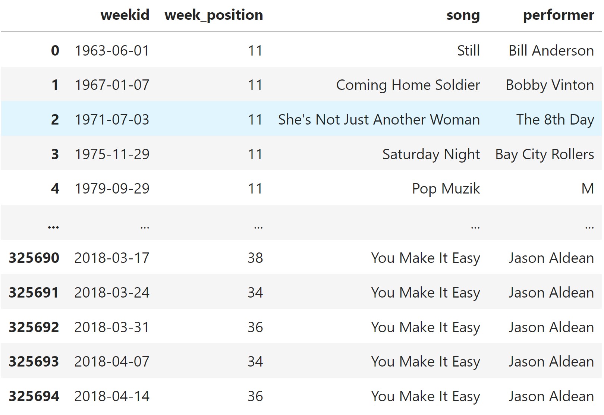604x415 pixels.
Task: Click the Pop Muzik song cell
Action: coord(446,189)
